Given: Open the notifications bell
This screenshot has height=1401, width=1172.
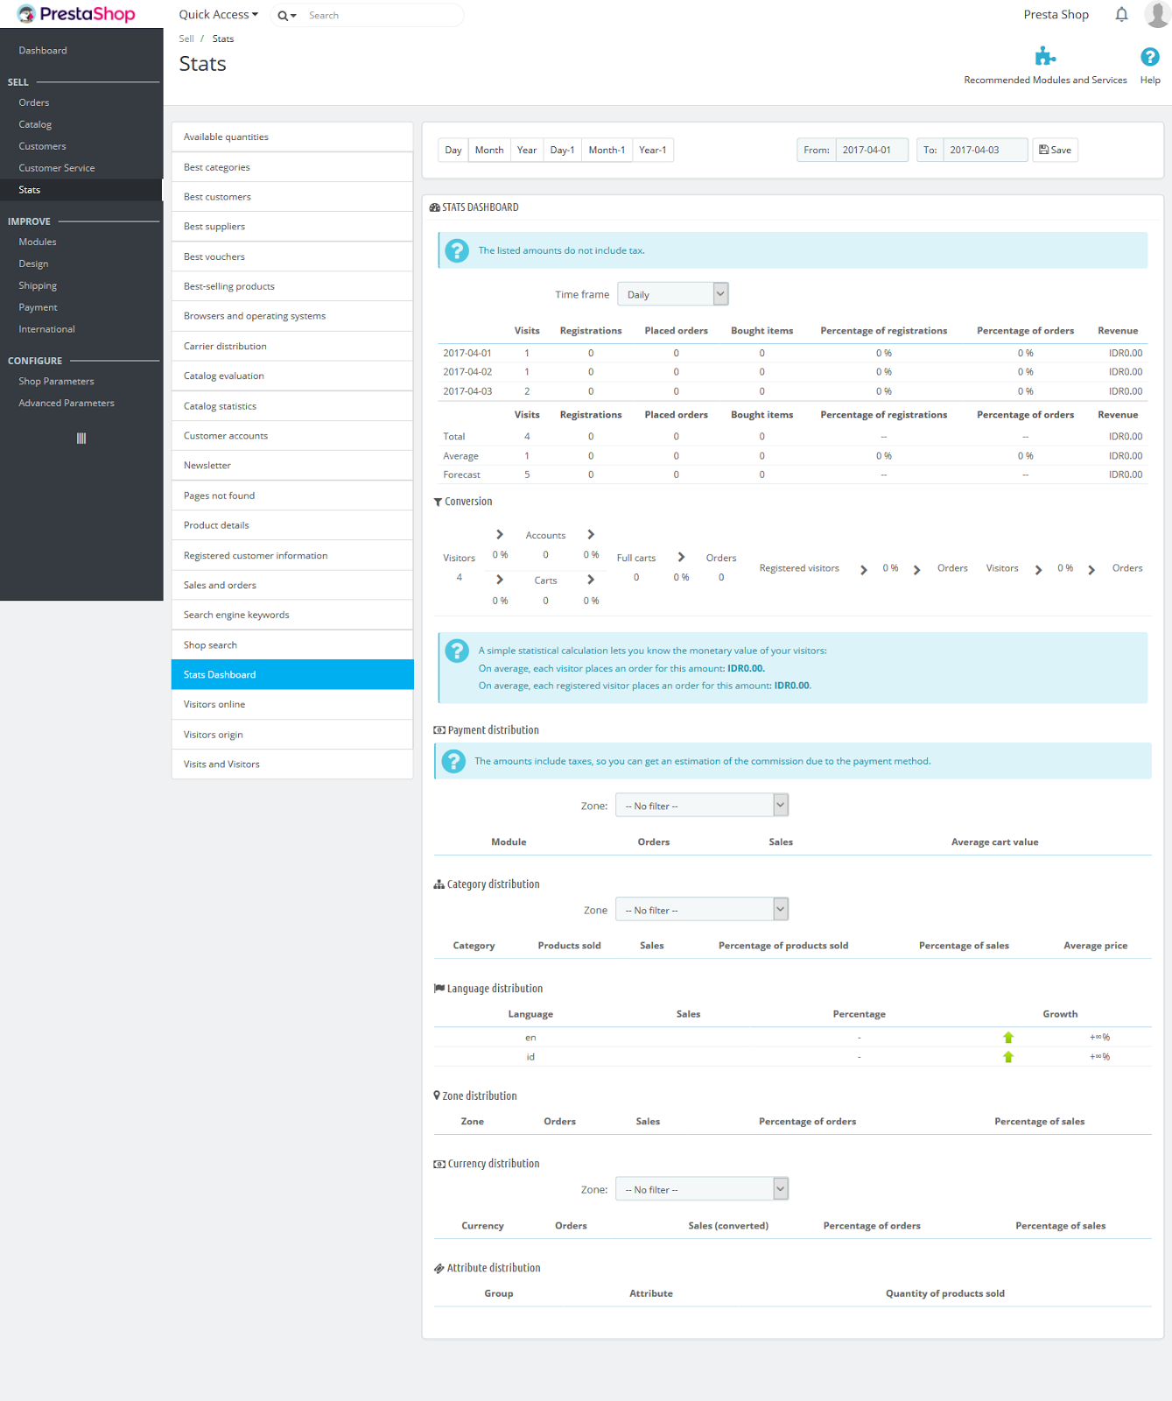Looking at the screenshot, I should coord(1121,14).
